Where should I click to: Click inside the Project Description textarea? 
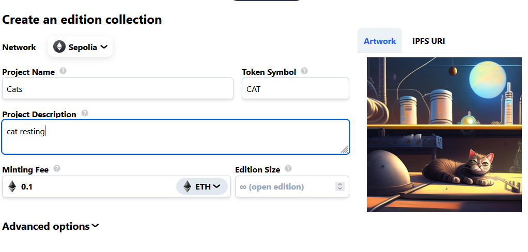click(x=175, y=137)
